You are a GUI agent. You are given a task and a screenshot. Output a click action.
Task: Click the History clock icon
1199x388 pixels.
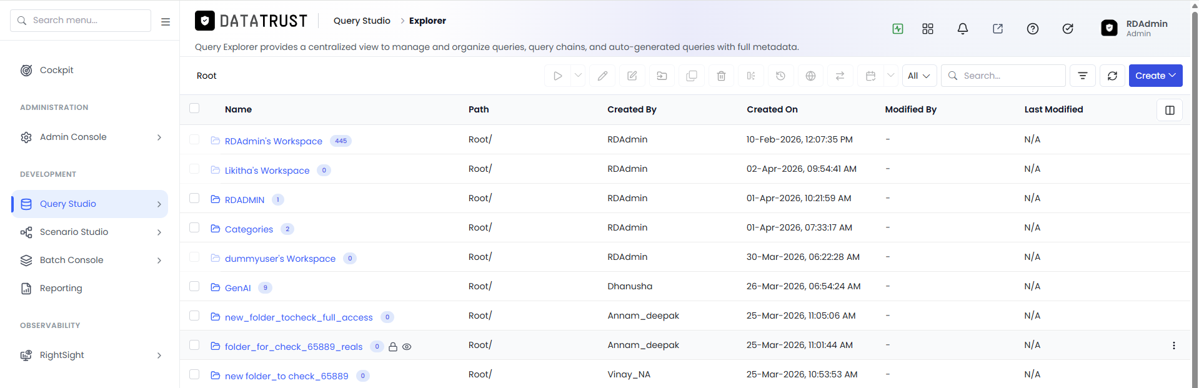click(x=780, y=76)
